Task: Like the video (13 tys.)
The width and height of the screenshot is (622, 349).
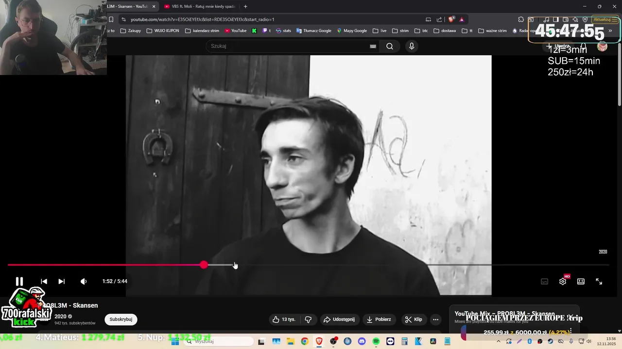Action: [284, 319]
